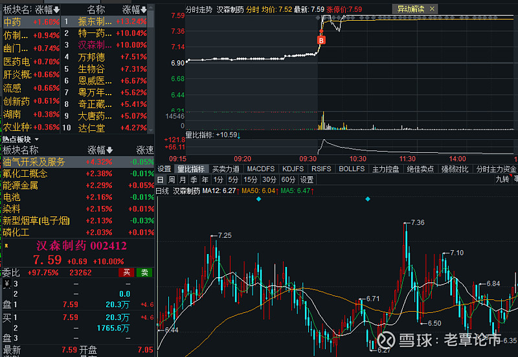Click the green 卖 sell button
The height and width of the screenshot is (357, 518).
(x=144, y=272)
